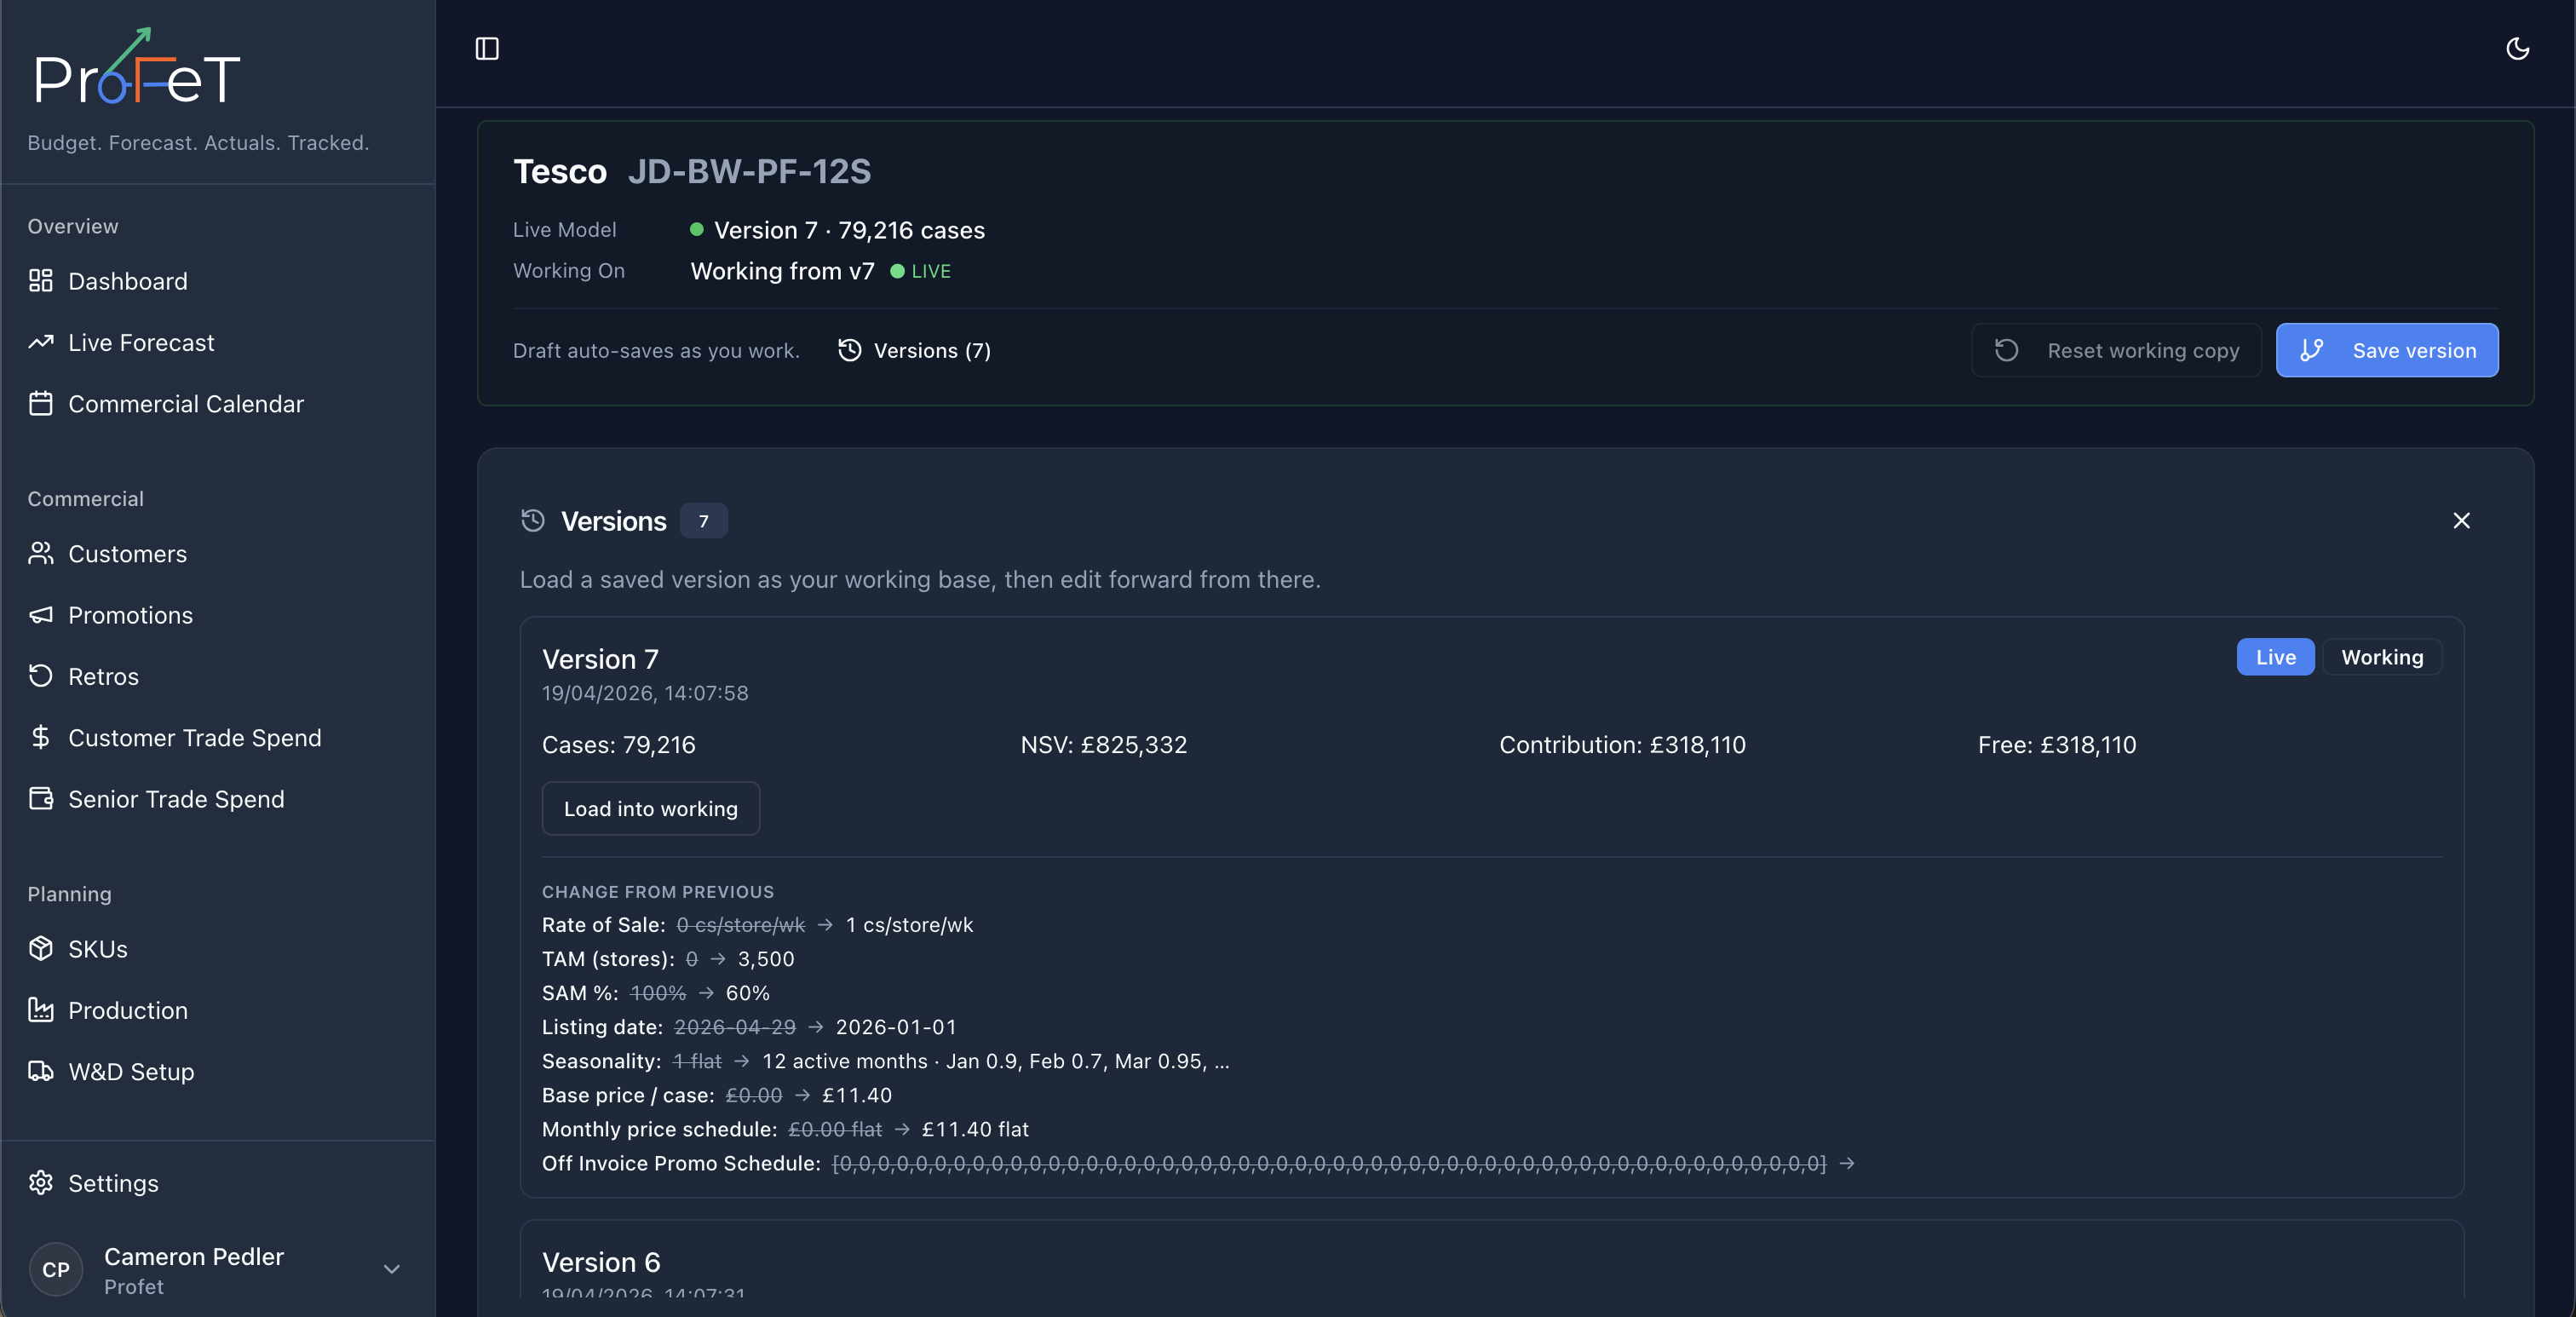Click the Versions count badge 7

tap(704, 521)
